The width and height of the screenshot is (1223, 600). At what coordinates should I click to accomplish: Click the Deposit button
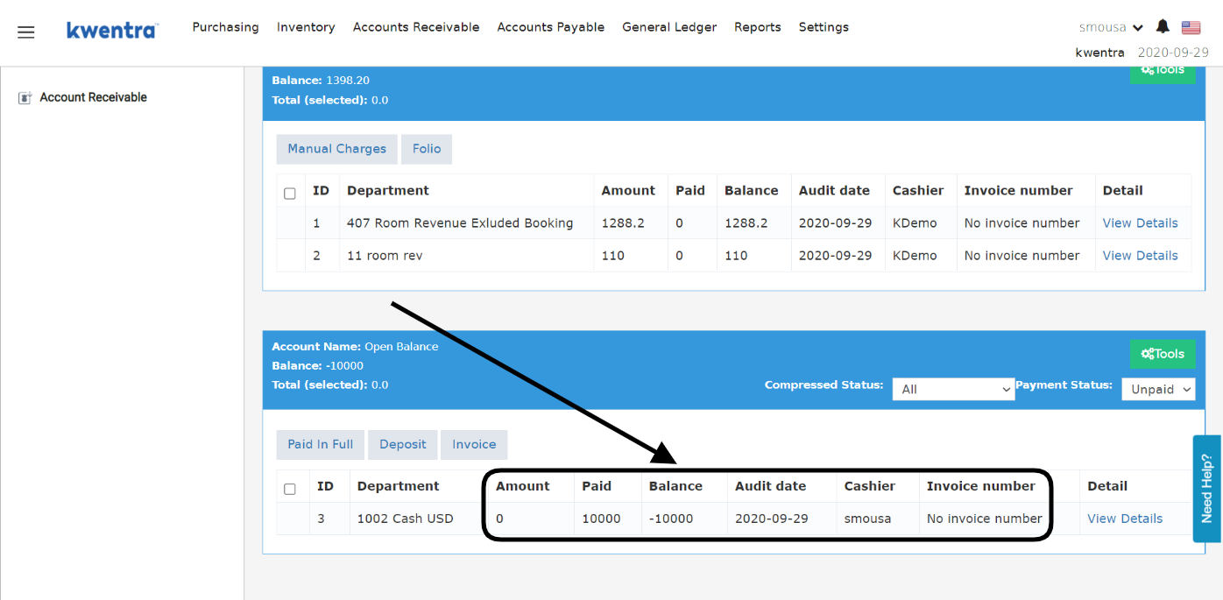tap(403, 444)
